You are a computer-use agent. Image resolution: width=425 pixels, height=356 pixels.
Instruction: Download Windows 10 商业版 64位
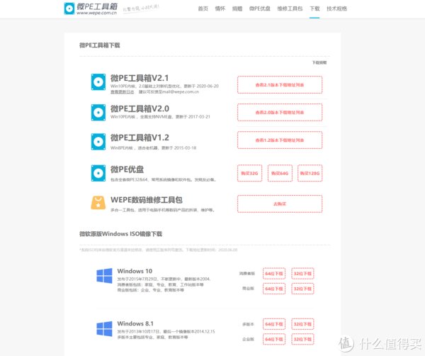(x=274, y=289)
